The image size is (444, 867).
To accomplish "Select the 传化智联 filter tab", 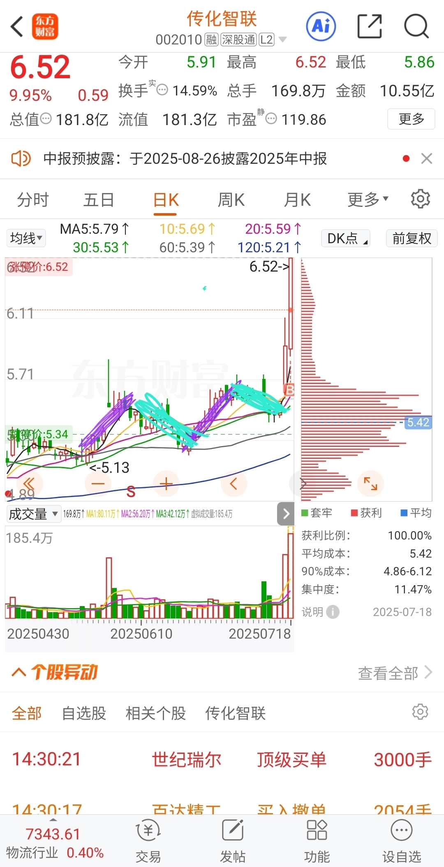I will click(x=236, y=713).
